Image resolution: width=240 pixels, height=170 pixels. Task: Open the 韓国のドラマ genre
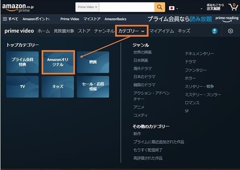[x=144, y=85]
